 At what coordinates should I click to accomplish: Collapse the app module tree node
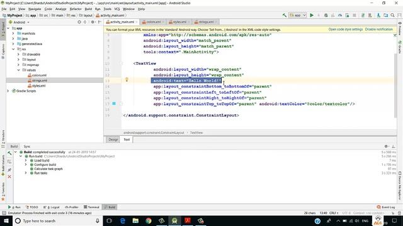click(8, 28)
